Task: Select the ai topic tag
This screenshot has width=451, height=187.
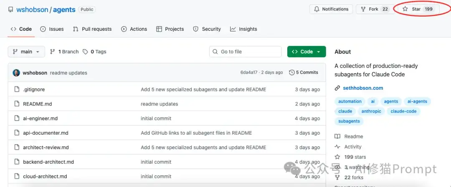Action: [x=373, y=101]
